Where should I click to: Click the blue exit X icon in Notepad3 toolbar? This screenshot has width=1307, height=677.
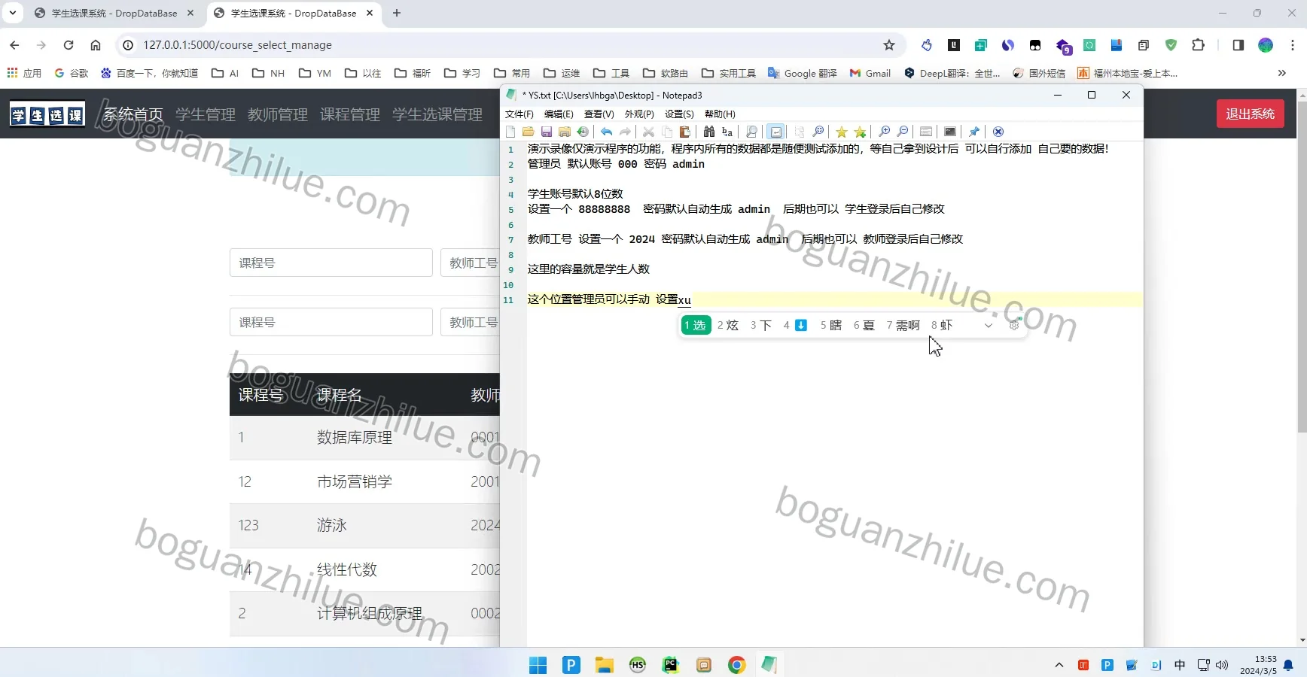998,132
